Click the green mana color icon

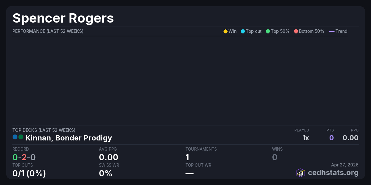pos(21,137)
